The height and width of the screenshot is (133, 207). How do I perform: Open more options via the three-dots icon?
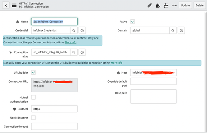pyautogui.click(x=174, y=5)
